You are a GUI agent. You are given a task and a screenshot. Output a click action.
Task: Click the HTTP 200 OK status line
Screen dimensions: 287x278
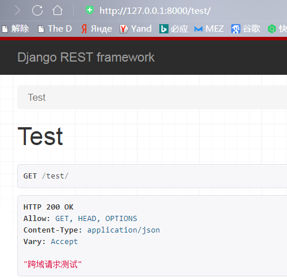click(48, 207)
